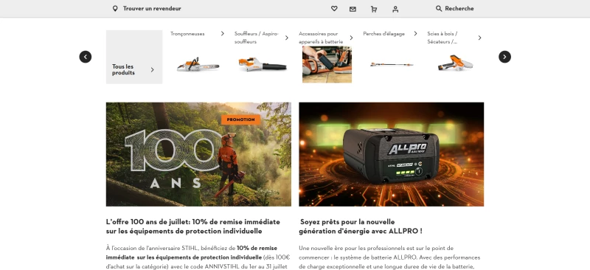590x270 pixels.
Task: Select the leaf blower product image
Action: tap(263, 64)
